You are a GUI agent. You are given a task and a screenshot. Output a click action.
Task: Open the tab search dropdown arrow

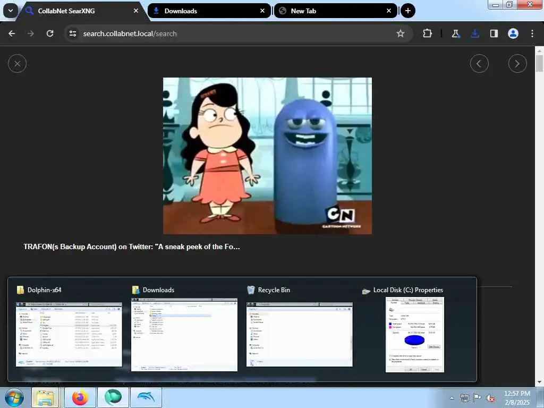pyautogui.click(x=11, y=11)
